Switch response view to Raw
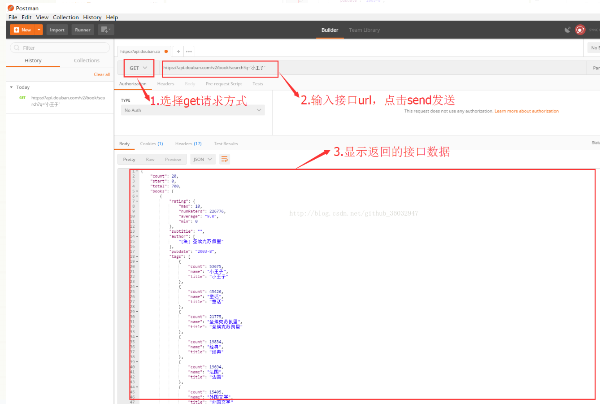 pyautogui.click(x=150, y=160)
